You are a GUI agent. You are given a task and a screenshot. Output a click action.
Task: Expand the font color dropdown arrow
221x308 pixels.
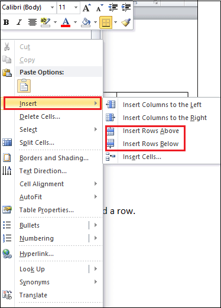tap(76, 22)
